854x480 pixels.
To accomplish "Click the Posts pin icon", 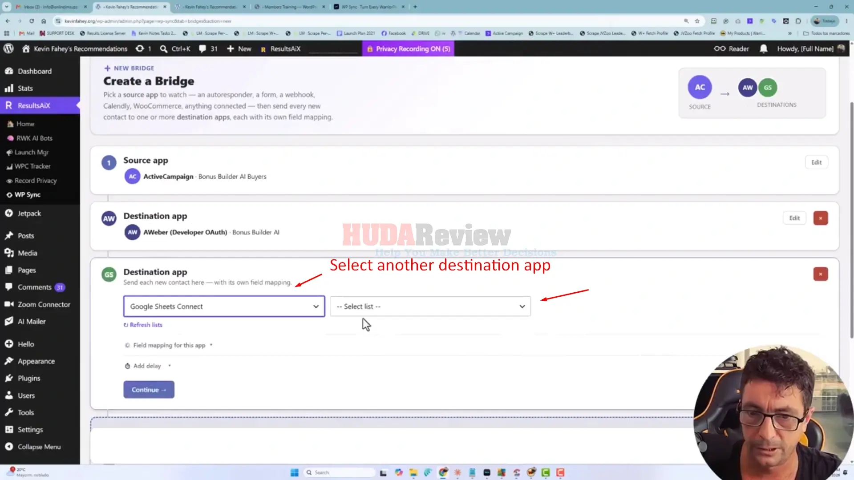I will coord(9,235).
